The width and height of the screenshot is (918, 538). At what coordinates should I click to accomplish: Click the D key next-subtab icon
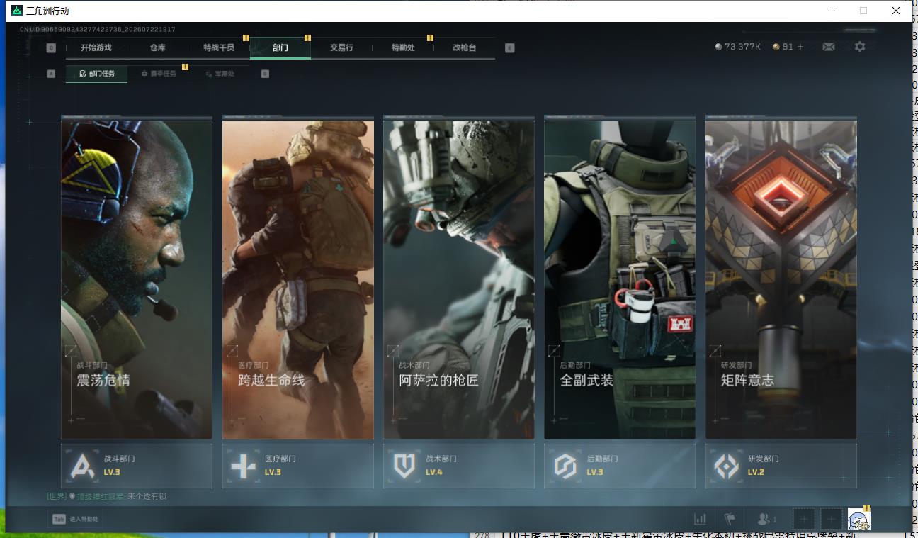tap(265, 74)
